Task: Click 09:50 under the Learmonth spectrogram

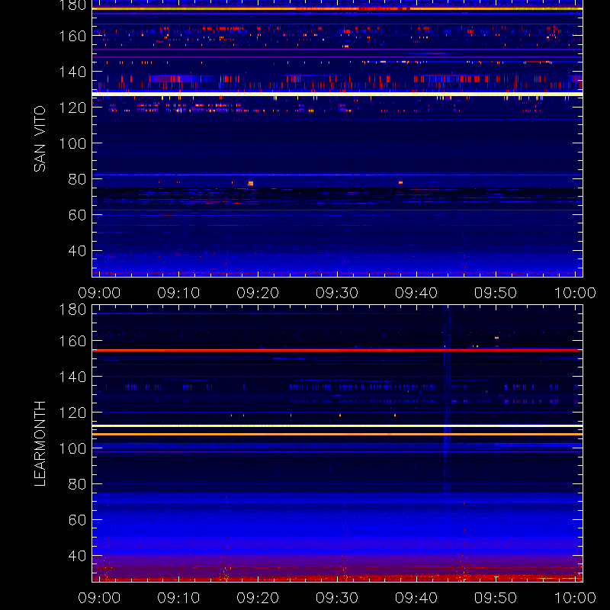Action: point(495,598)
